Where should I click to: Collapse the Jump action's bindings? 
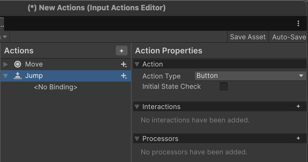[5, 76]
